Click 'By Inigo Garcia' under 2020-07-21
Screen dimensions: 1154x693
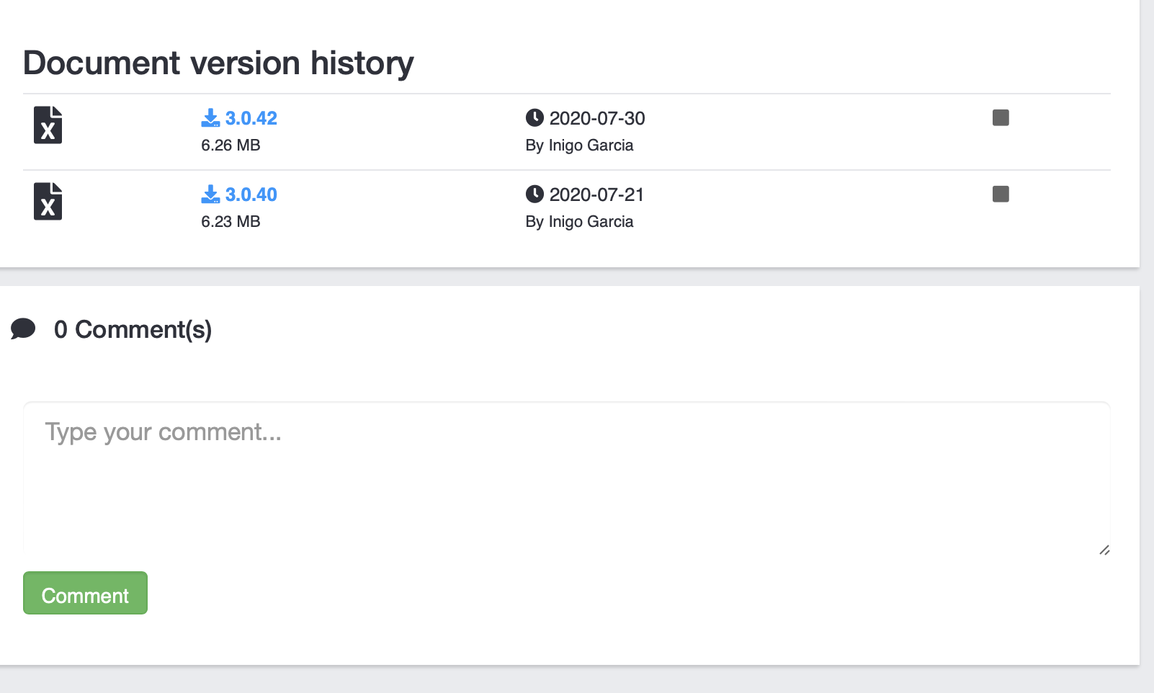click(579, 222)
